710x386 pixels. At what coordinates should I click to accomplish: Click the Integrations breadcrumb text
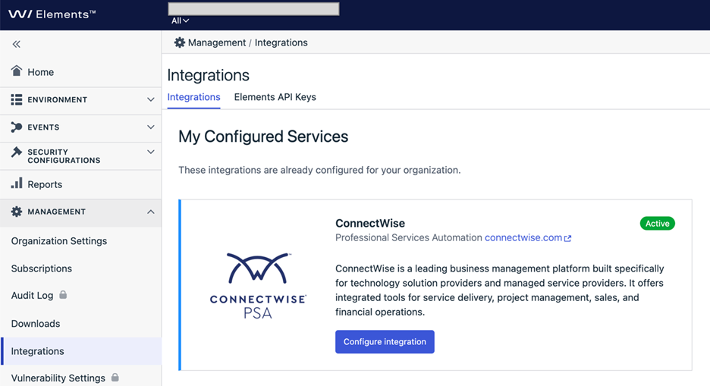click(x=281, y=42)
